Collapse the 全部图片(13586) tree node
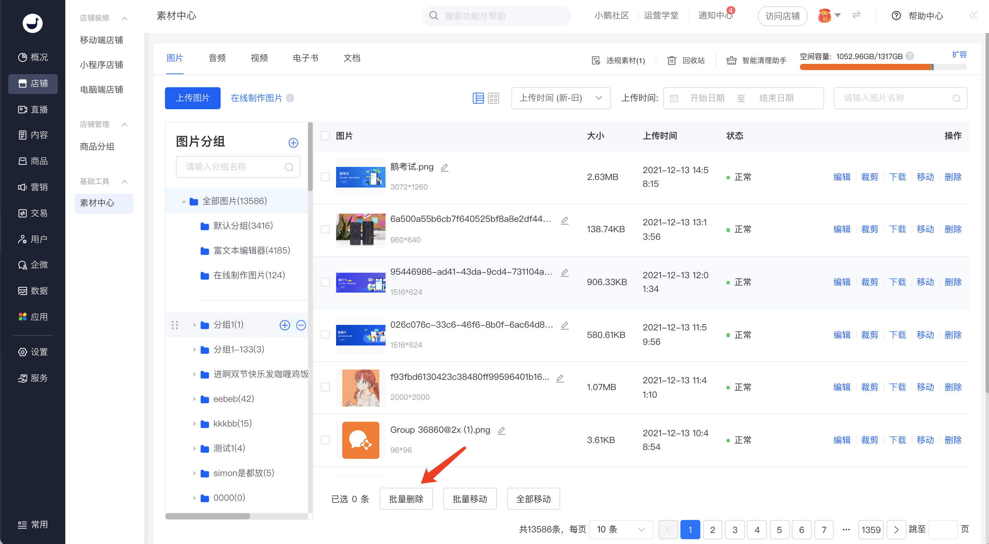This screenshot has width=989, height=544. click(184, 201)
